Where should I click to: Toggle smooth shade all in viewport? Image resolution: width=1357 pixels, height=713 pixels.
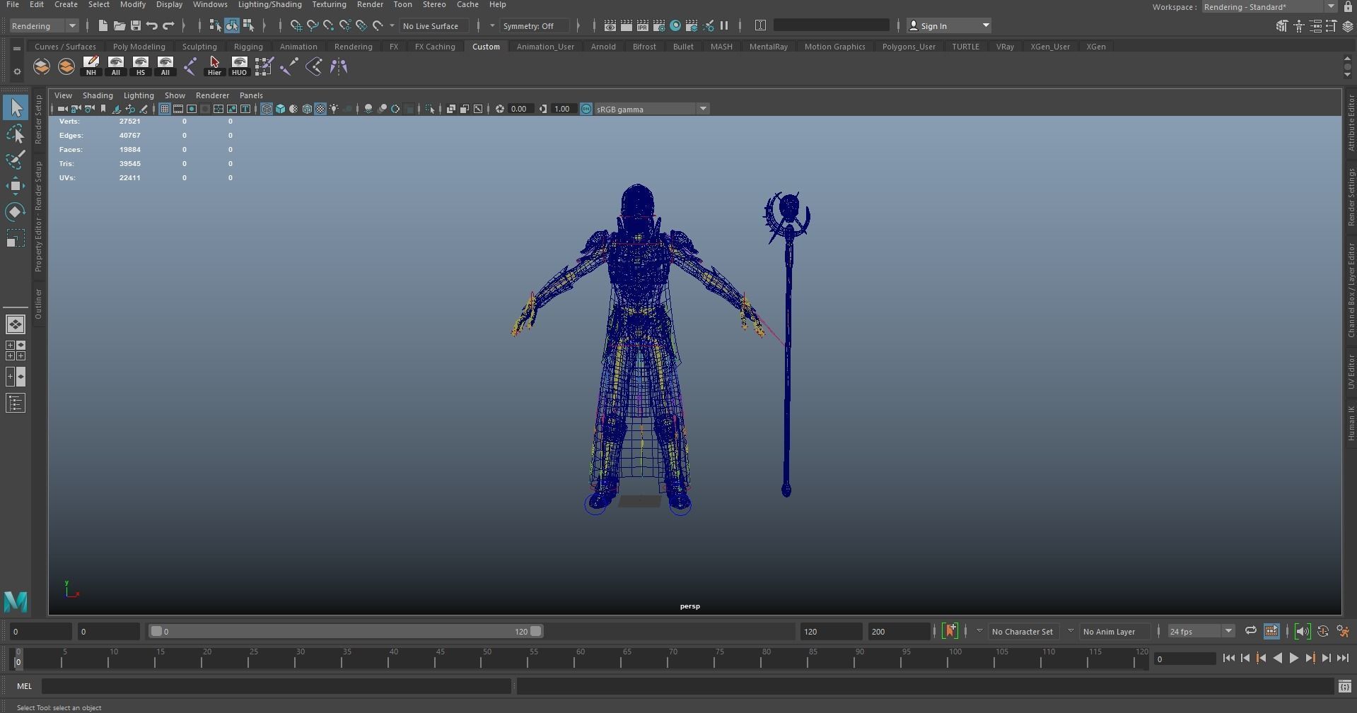280,109
